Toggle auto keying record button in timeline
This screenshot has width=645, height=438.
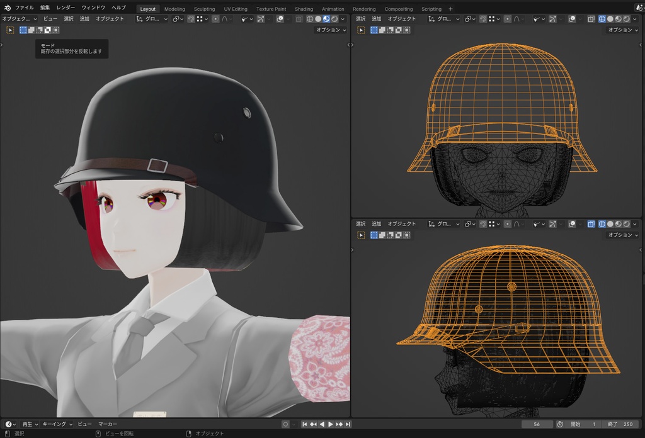[x=285, y=424]
